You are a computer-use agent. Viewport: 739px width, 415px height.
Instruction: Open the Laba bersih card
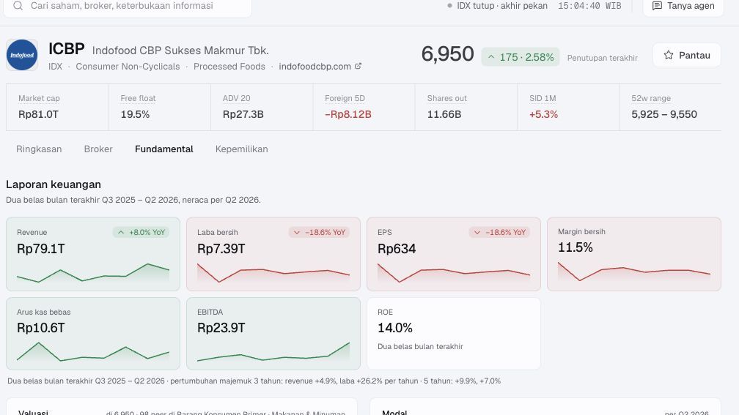pos(273,254)
